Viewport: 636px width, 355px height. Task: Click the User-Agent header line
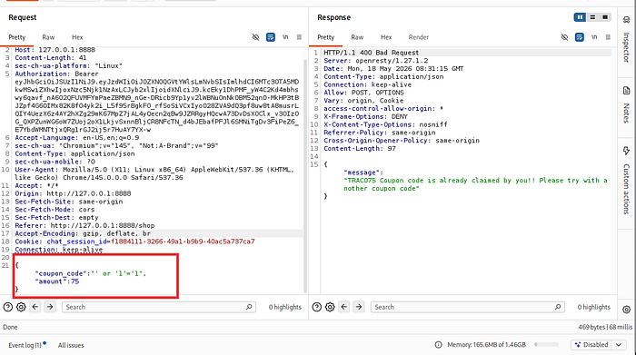(x=154, y=173)
